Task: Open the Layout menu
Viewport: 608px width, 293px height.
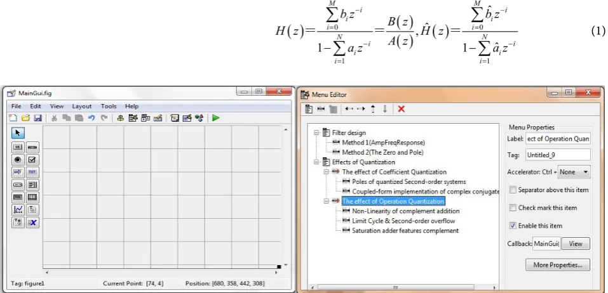Action: 82,106
